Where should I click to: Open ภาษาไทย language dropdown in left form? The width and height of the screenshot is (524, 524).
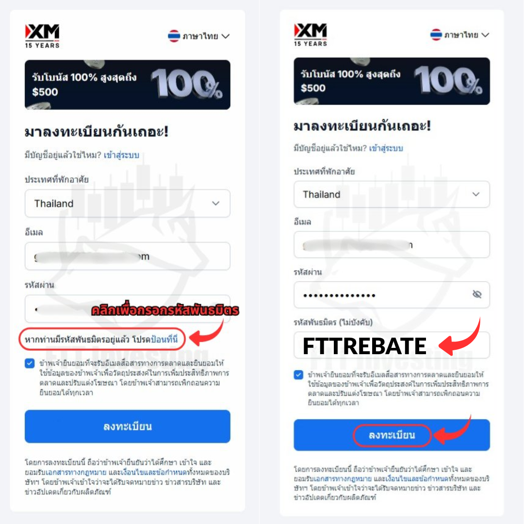click(x=198, y=36)
